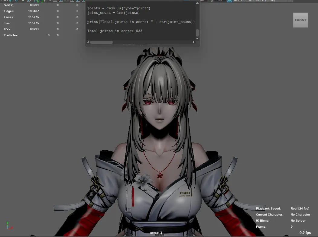
Task: Click the image plane icon in panel toolbar
Action: 29,1
